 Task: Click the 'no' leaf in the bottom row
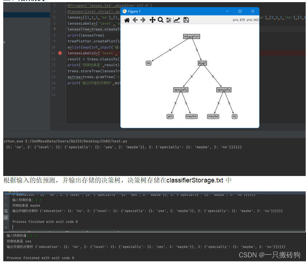pyautogui.click(x=234, y=116)
